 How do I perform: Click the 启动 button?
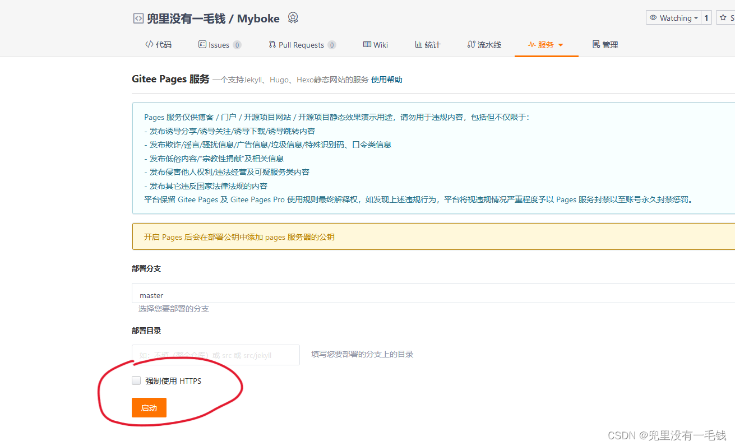coord(149,408)
